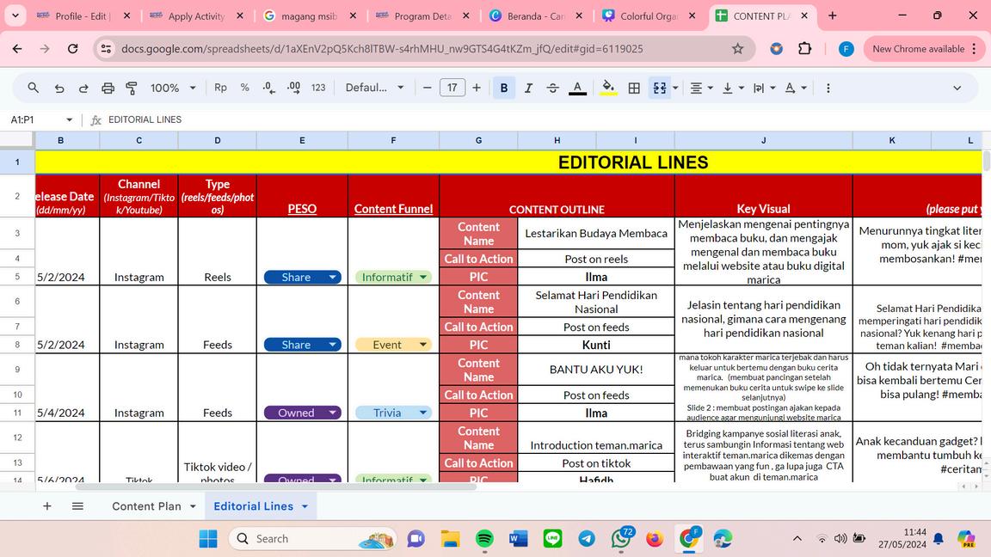Switch to Content Plan sheet tab
Screen dimensions: 991x557
146,505
